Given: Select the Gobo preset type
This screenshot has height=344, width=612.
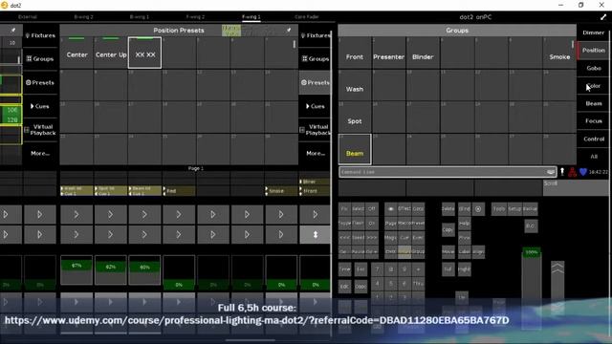Looking at the screenshot, I should 594,68.
